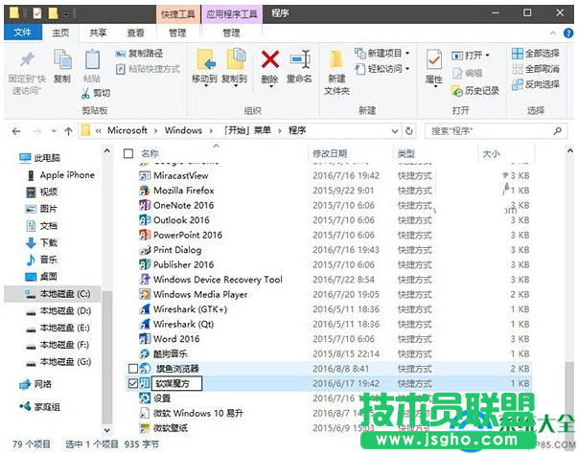The height and width of the screenshot is (455, 578).
Task: Select OneNote 2016 shortcut icon
Action: (144, 205)
